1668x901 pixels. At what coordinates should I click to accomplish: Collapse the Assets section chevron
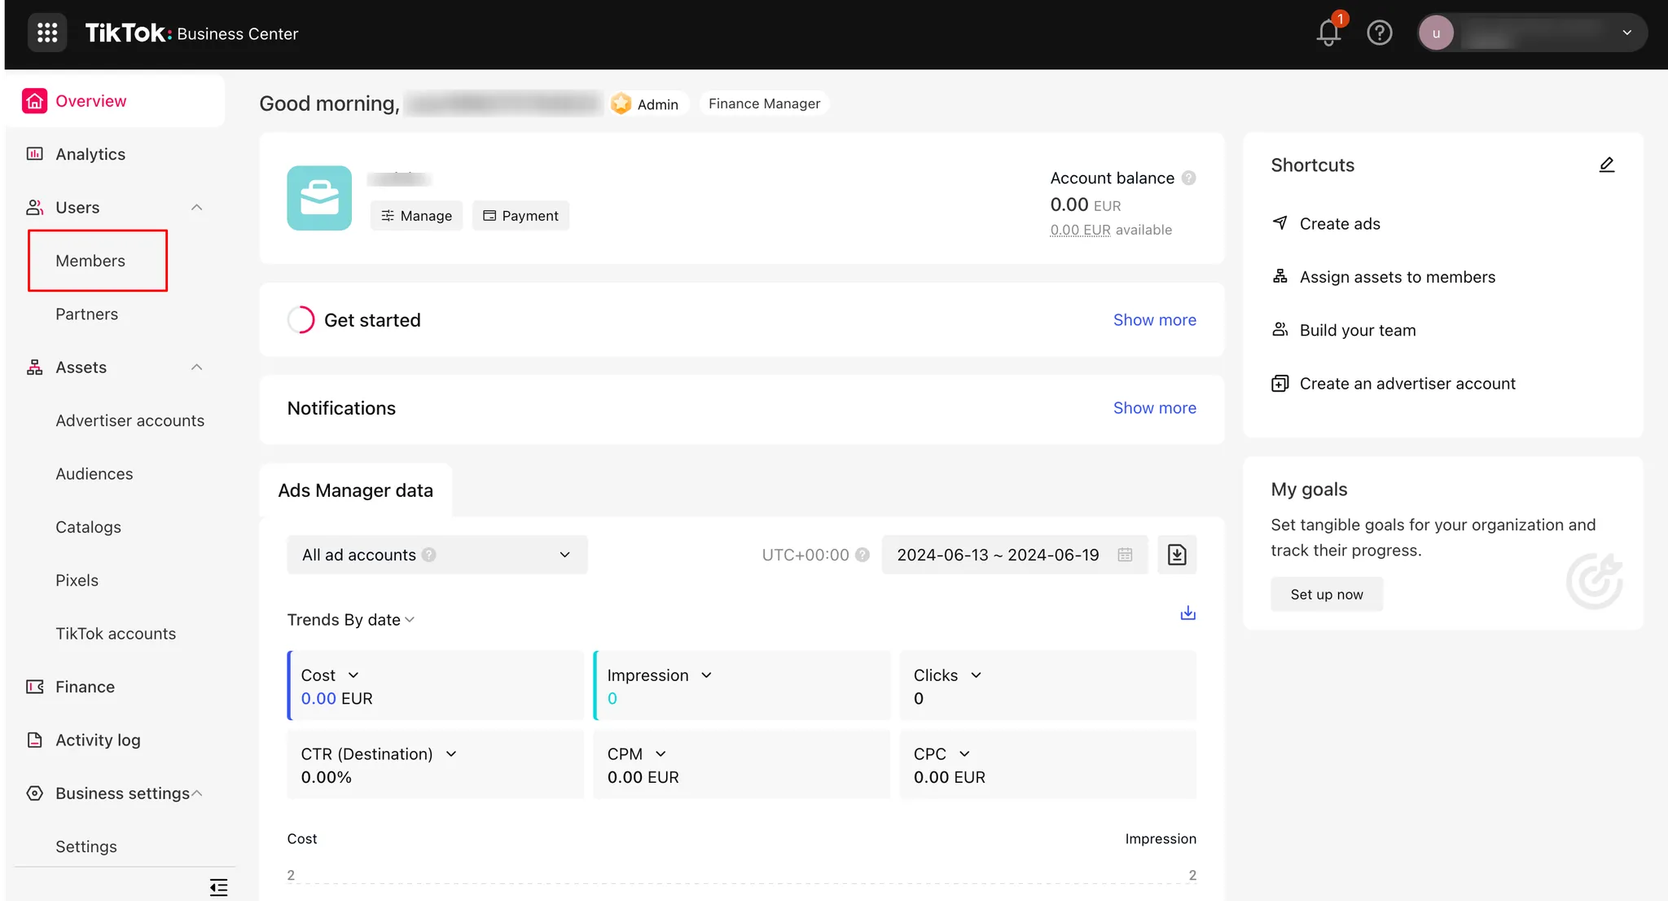coord(196,367)
